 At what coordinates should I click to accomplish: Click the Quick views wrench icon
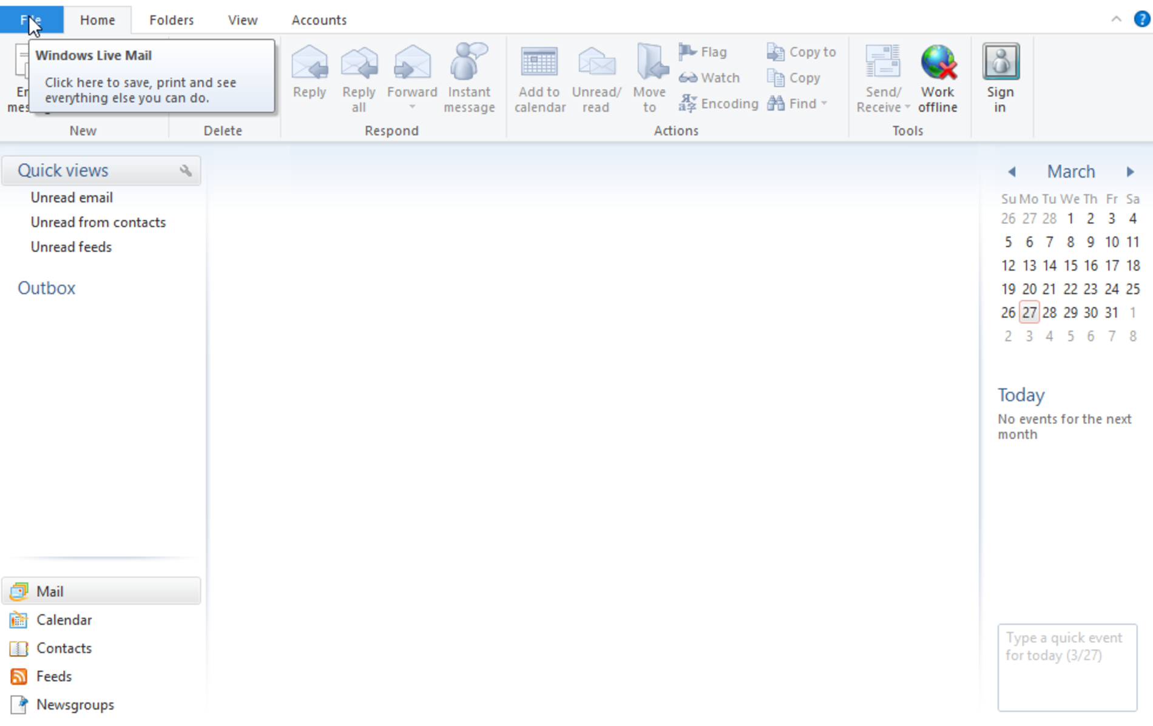186,171
